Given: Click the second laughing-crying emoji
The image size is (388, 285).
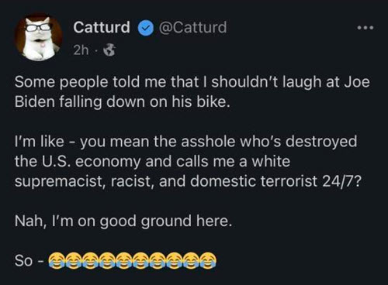Looking at the screenshot, I should click(x=74, y=260).
